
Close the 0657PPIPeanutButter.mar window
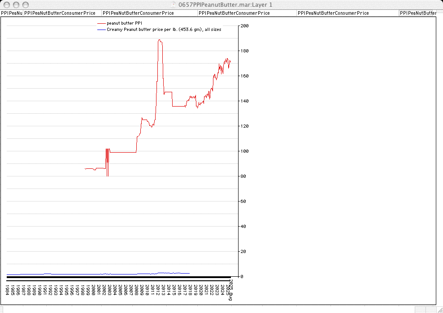[7, 4]
